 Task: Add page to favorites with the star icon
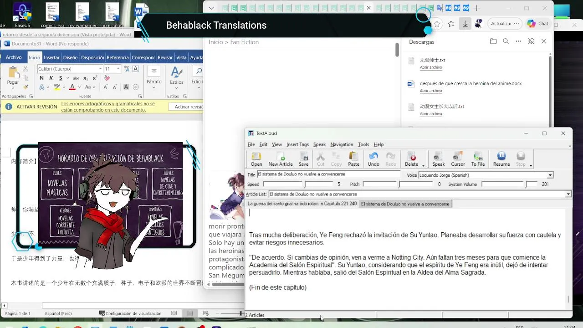tap(437, 24)
